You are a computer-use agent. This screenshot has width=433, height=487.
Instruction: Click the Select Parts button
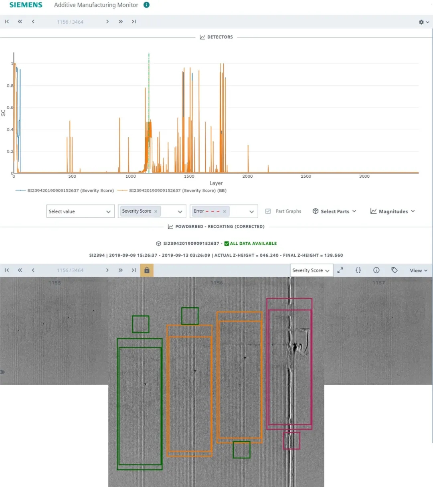(x=334, y=211)
